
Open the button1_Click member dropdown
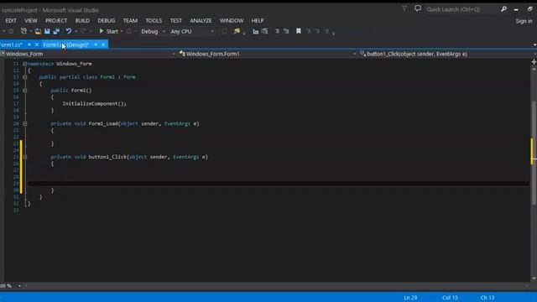(x=447, y=54)
